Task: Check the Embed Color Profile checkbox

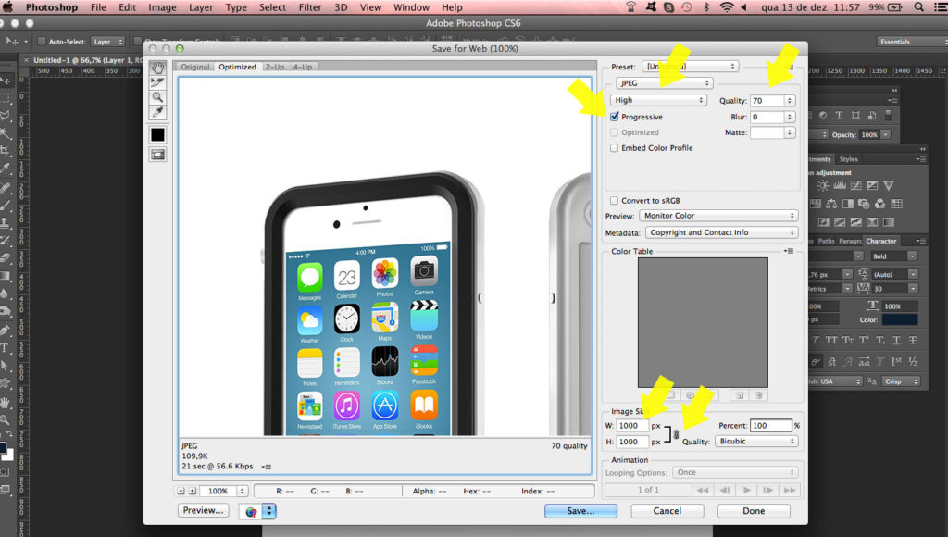Action: (x=615, y=148)
